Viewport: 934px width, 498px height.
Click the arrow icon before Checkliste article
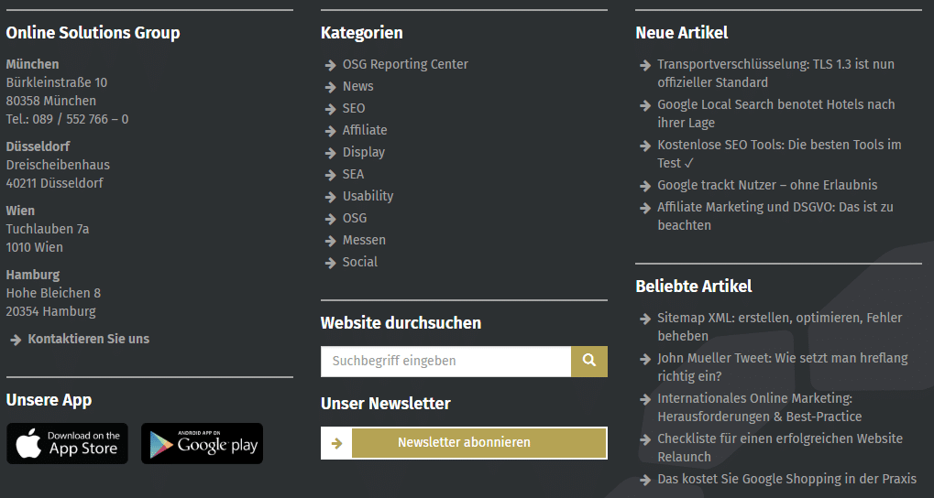point(645,439)
